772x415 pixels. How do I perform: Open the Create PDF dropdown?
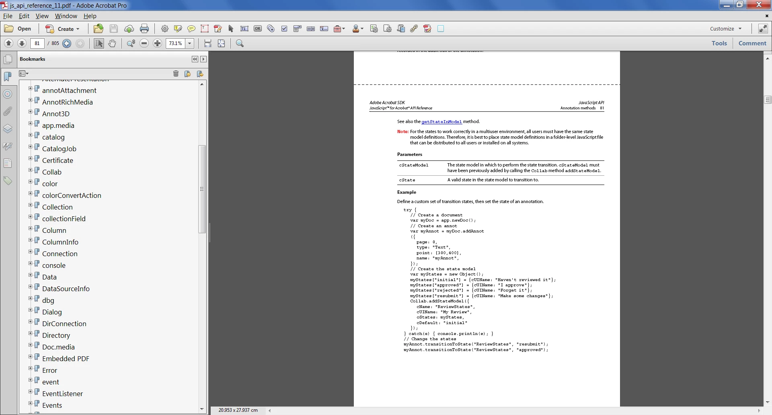pyautogui.click(x=63, y=29)
